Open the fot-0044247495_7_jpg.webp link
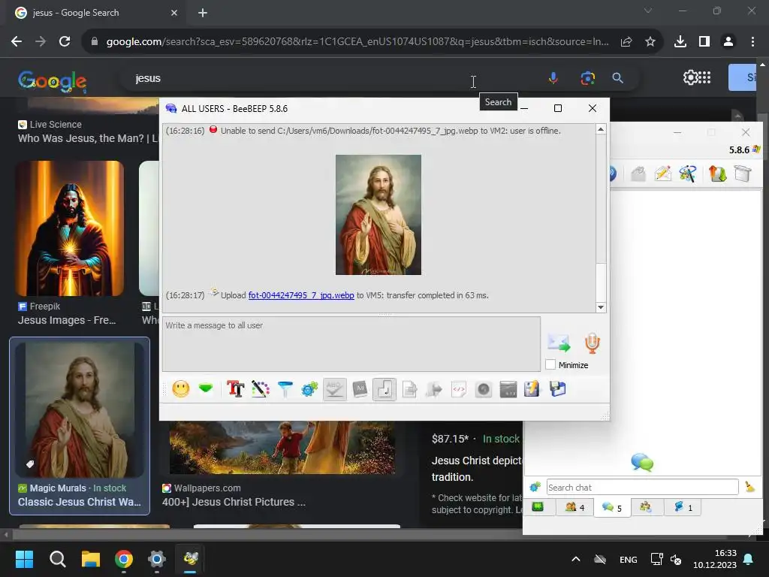Image resolution: width=769 pixels, height=577 pixels. tap(301, 295)
